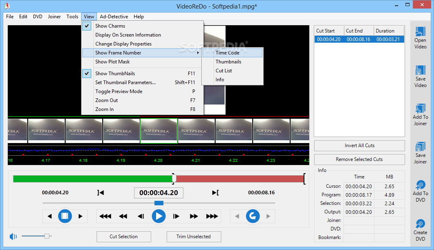This screenshot has height=250, width=434.
Task: Click the VideoReDo app icon in title bar
Action: [7, 6]
